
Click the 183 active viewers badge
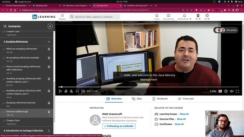click(226, 30)
